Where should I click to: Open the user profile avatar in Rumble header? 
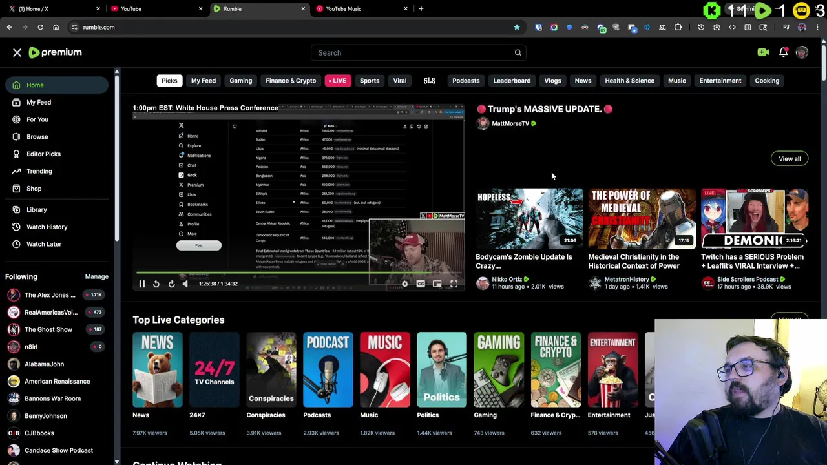click(x=802, y=52)
